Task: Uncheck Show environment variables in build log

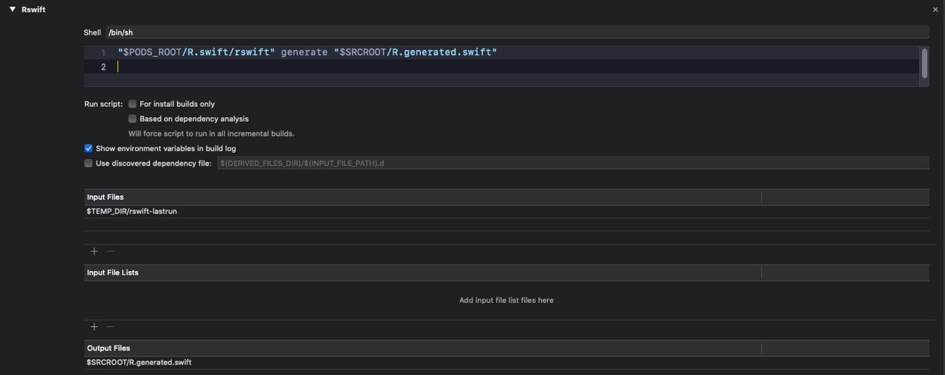Action: 89,148
